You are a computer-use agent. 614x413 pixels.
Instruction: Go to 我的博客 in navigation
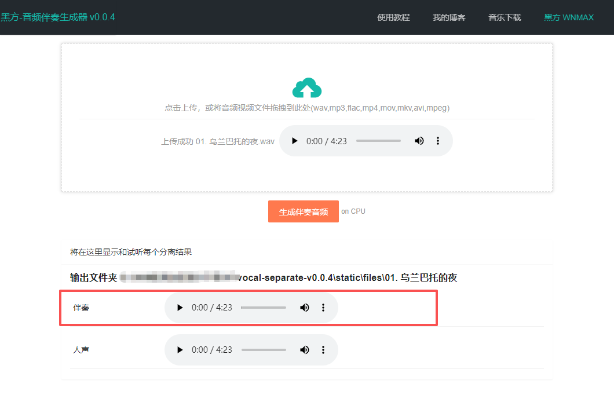point(449,17)
